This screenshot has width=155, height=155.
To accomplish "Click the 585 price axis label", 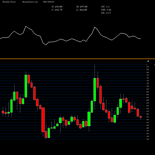I will click(148, 103).
